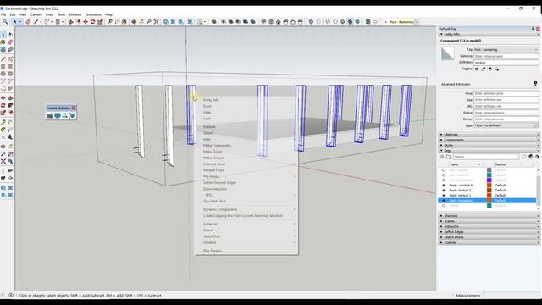Image resolution: width=542 pixels, height=305 pixels.
Task: Open the Camera menu
Action: 36,15
